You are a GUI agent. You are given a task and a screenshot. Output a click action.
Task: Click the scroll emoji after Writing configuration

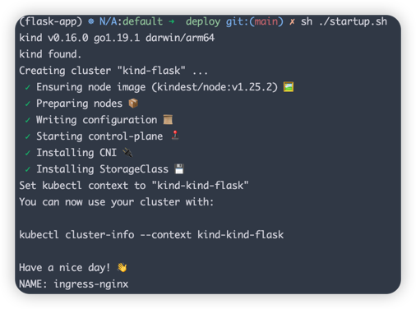point(168,120)
